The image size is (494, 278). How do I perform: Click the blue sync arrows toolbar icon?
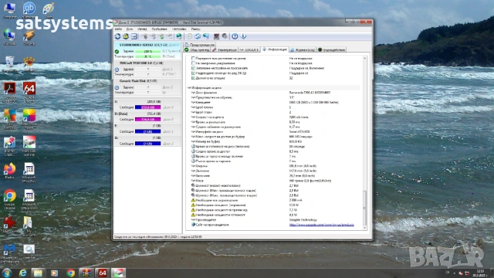click(198, 36)
